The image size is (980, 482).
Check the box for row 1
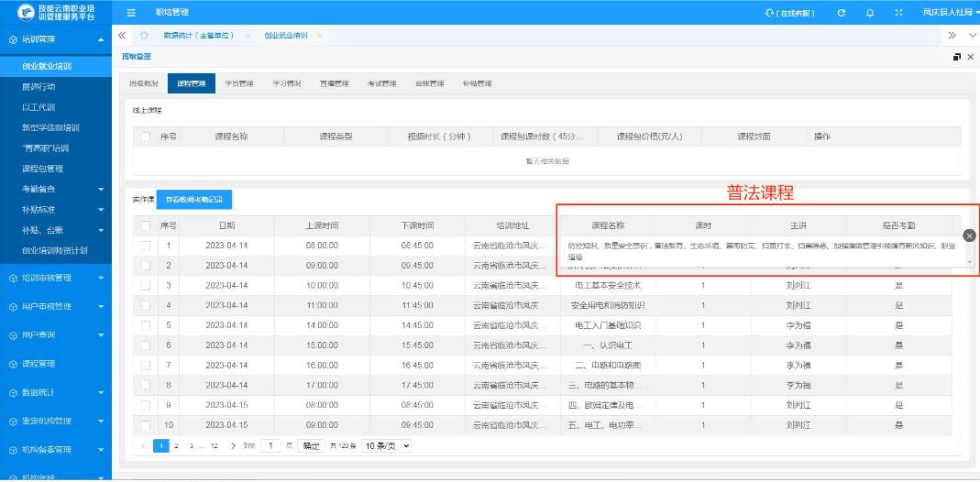coord(145,246)
